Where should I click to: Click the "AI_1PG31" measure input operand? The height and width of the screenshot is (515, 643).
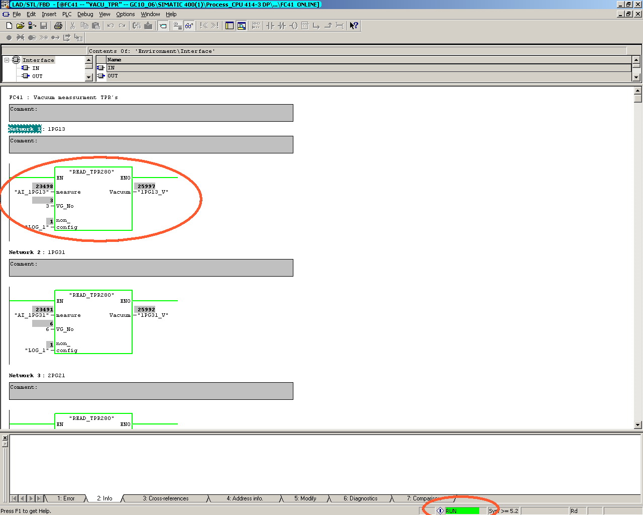32,315
